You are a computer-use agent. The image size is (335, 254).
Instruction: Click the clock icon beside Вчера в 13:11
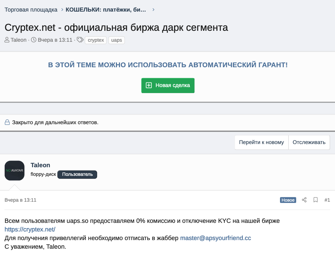pos(34,40)
